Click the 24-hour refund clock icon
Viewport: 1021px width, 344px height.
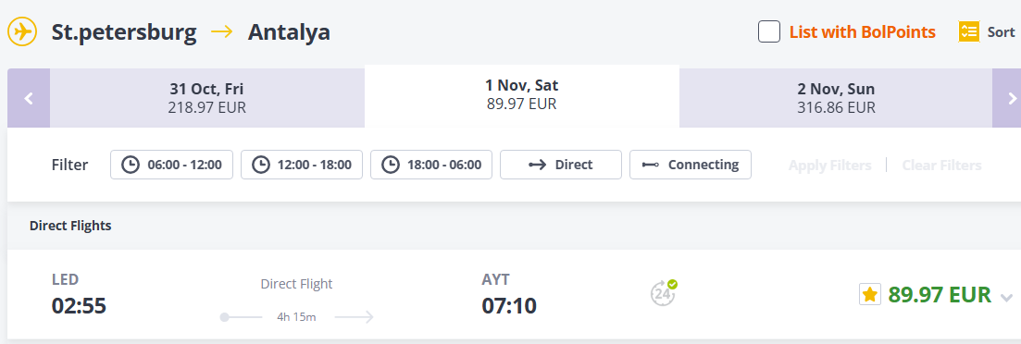coord(664,293)
